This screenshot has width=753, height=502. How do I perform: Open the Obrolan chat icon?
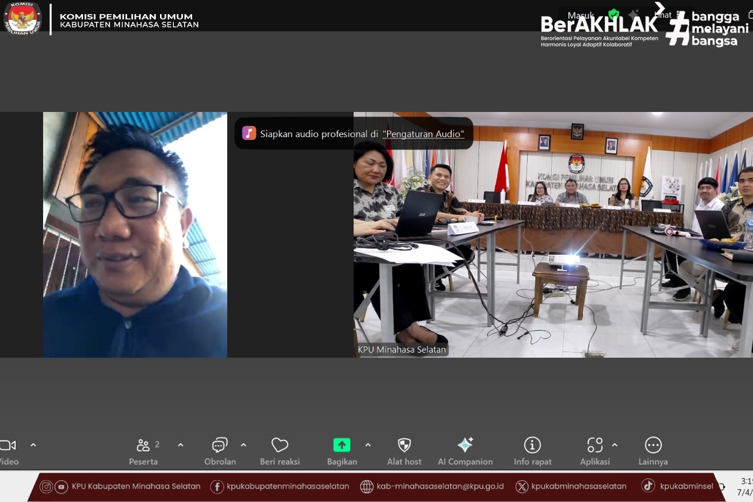click(x=220, y=446)
